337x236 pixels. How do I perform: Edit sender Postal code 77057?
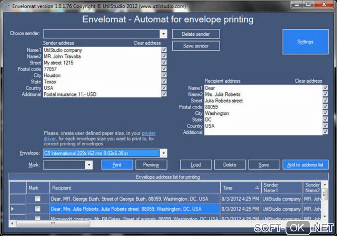[102, 69]
